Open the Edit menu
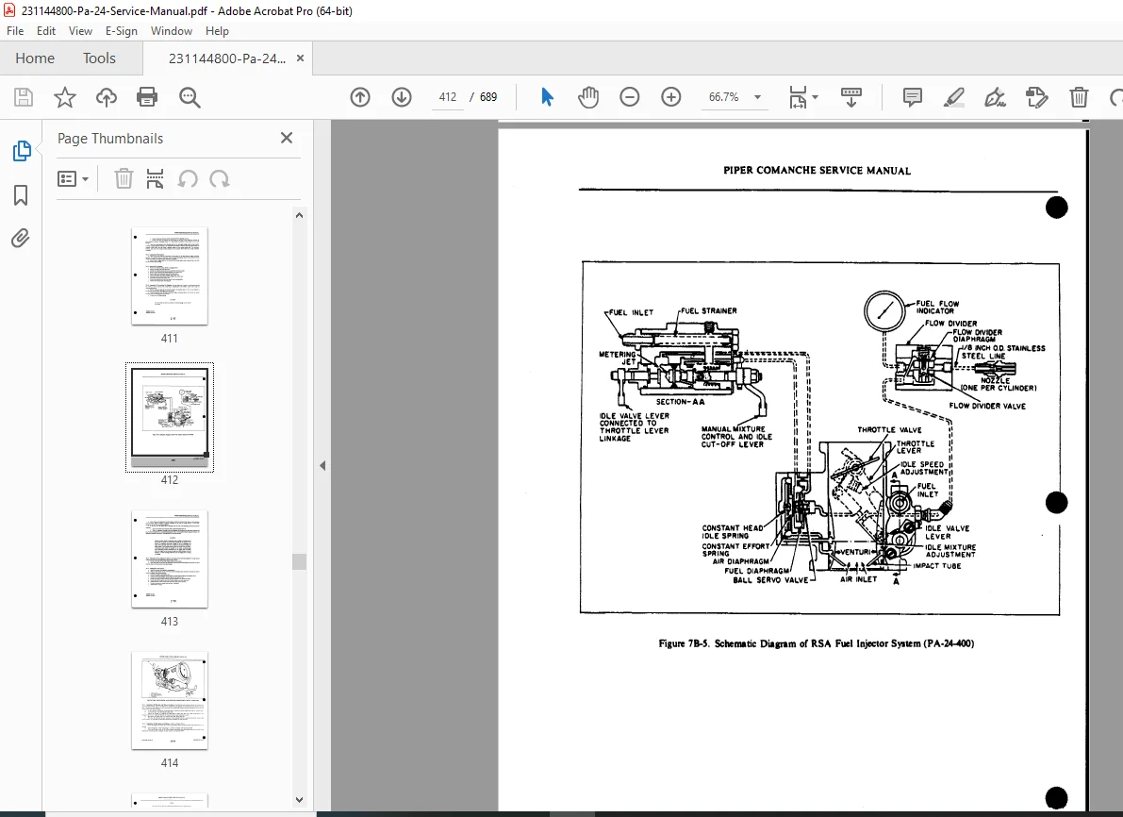 click(x=46, y=31)
